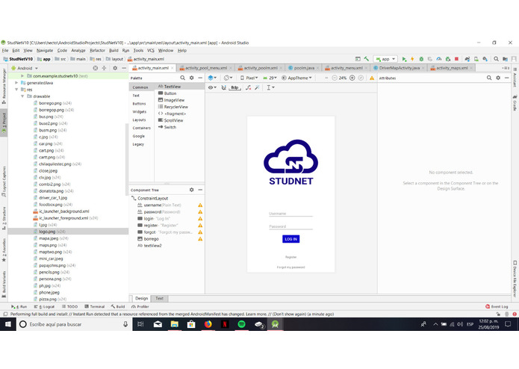Switch to the DriverMapActivity.java tab
The height and width of the screenshot is (369, 519).
400,68
